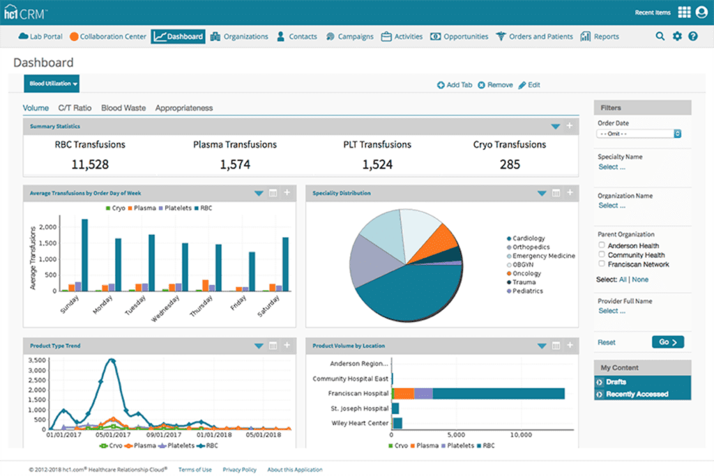Switch to the C/T Ratio tab
Image resolution: width=714 pixels, height=476 pixels.
tap(75, 108)
